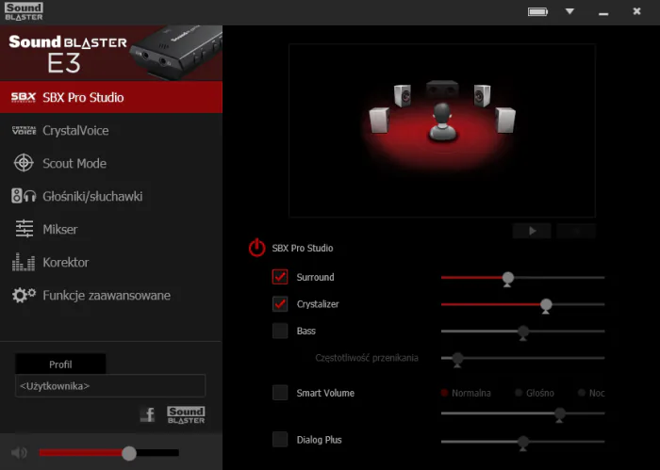Click the rear left speaker in preview
The width and height of the screenshot is (660, 470).
(x=379, y=121)
